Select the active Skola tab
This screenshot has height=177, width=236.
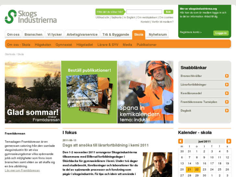click(139, 34)
